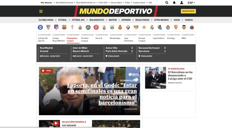Select the Valencia crest
The width and height of the screenshot is (232, 128).
click(x=184, y=27)
